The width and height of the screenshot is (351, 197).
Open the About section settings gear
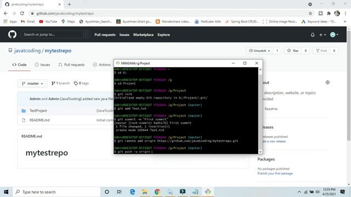coord(327,83)
